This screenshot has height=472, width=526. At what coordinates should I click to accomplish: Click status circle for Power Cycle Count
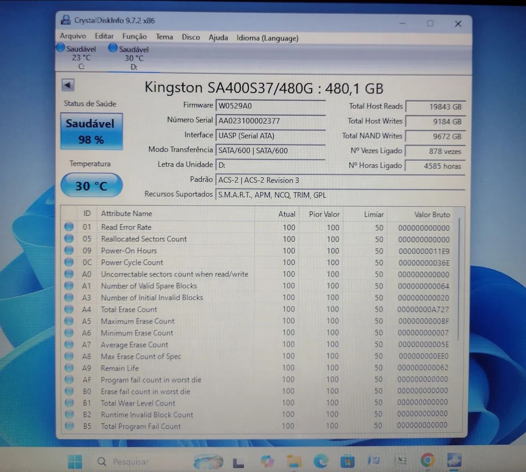pyautogui.click(x=69, y=262)
